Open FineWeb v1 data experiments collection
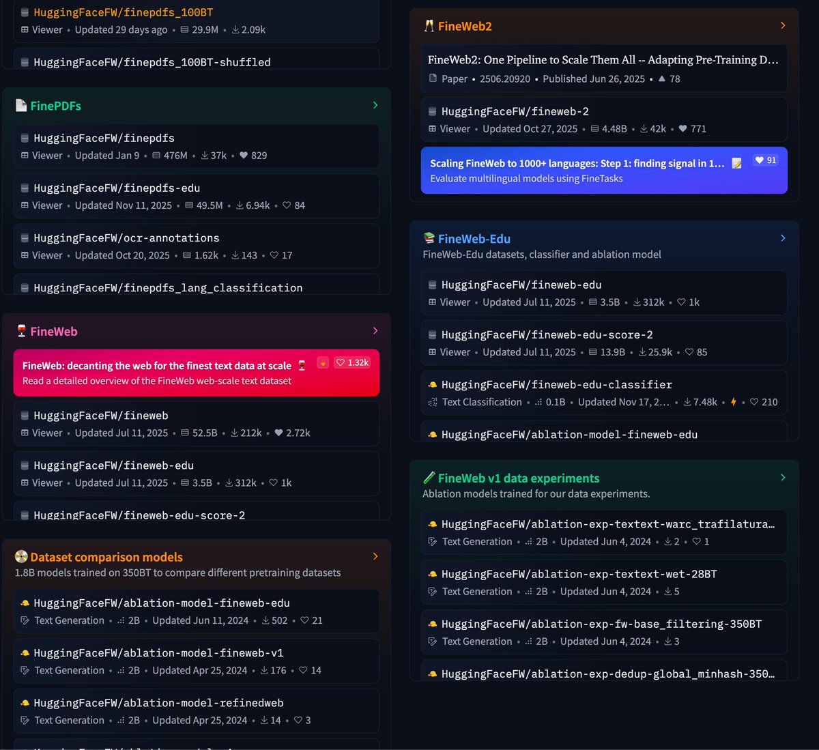The width and height of the screenshot is (819, 750). pos(519,478)
